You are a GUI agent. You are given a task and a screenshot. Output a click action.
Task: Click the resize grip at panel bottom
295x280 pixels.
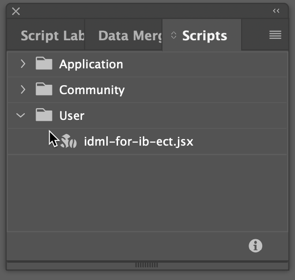pyautogui.click(x=147, y=265)
